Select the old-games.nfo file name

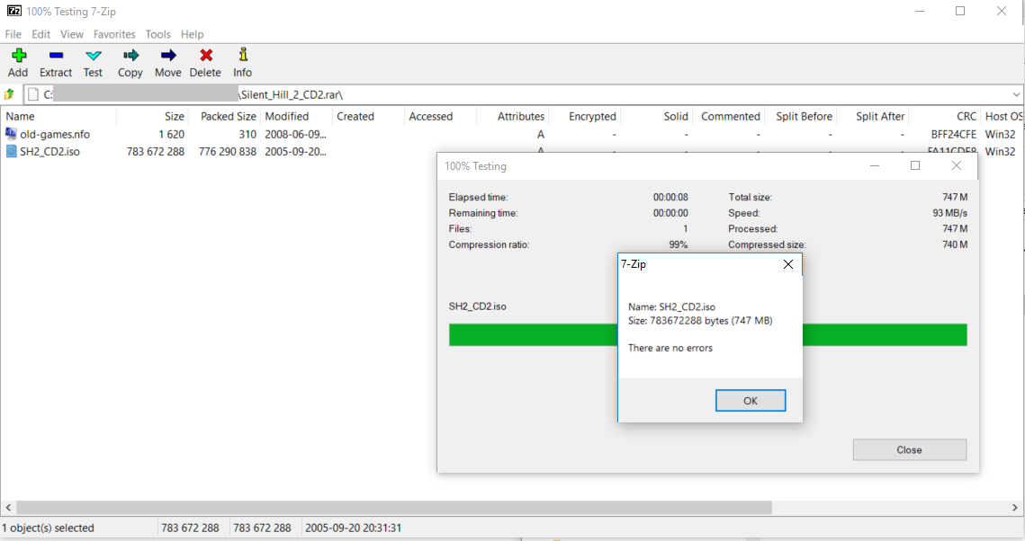tap(55, 135)
